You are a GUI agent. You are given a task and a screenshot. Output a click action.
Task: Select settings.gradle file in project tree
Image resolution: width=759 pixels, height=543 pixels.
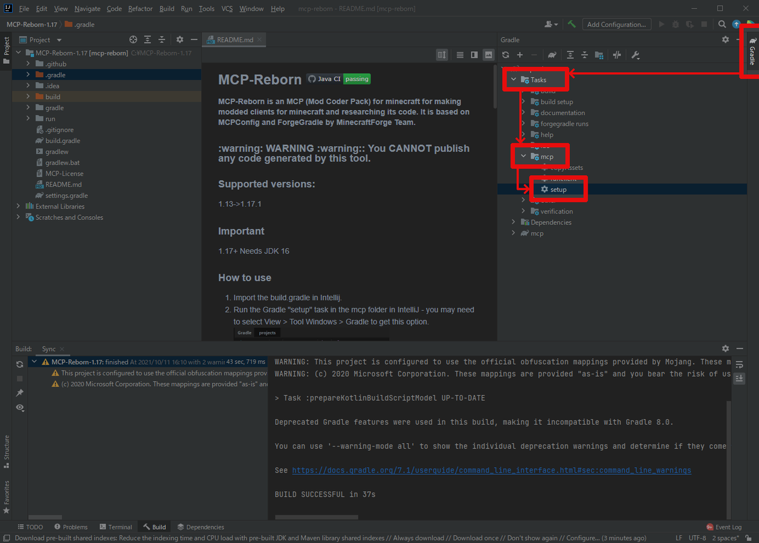[x=66, y=195]
